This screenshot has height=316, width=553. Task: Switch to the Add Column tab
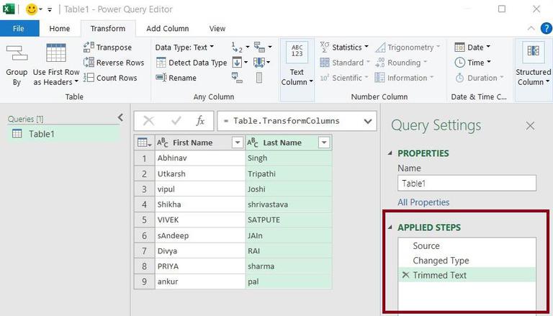(x=168, y=29)
